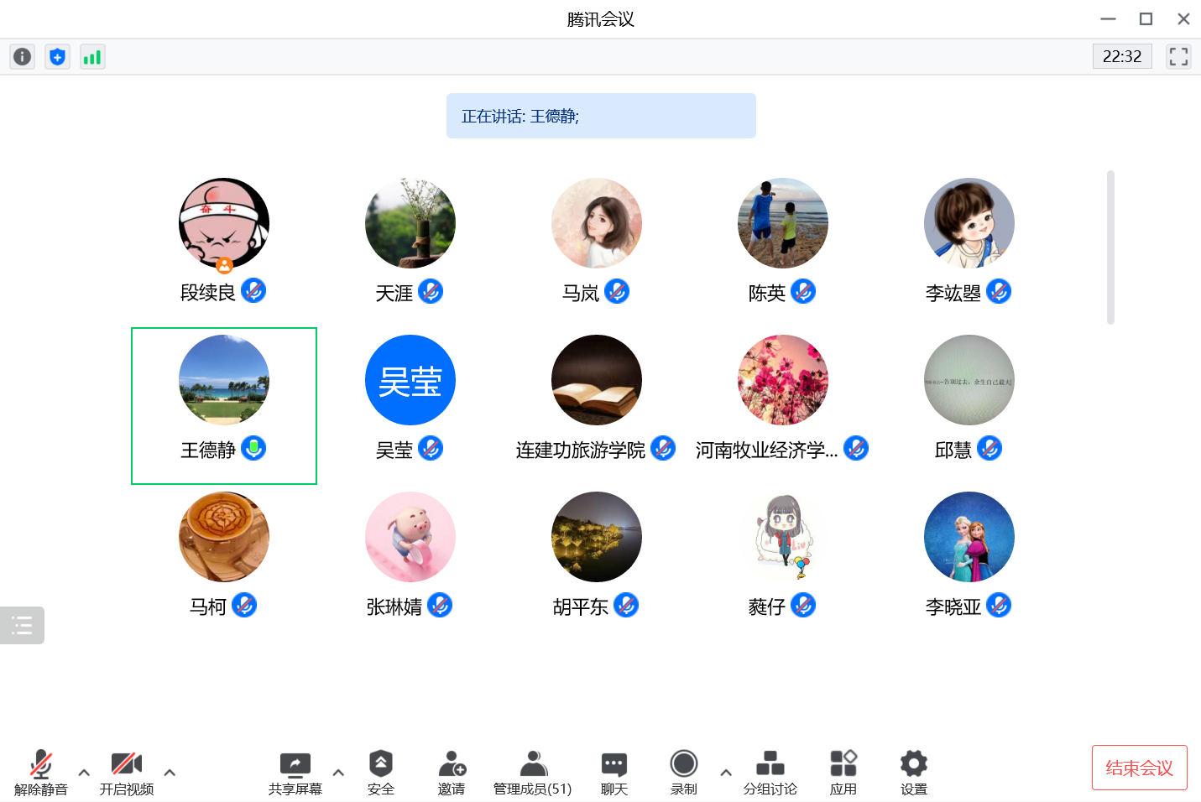Open the blue security shield icon
The image size is (1201, 802).
click(57, 57)
